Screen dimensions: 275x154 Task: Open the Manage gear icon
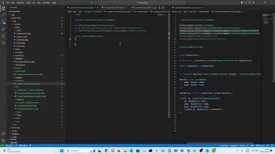pos(3,140)
